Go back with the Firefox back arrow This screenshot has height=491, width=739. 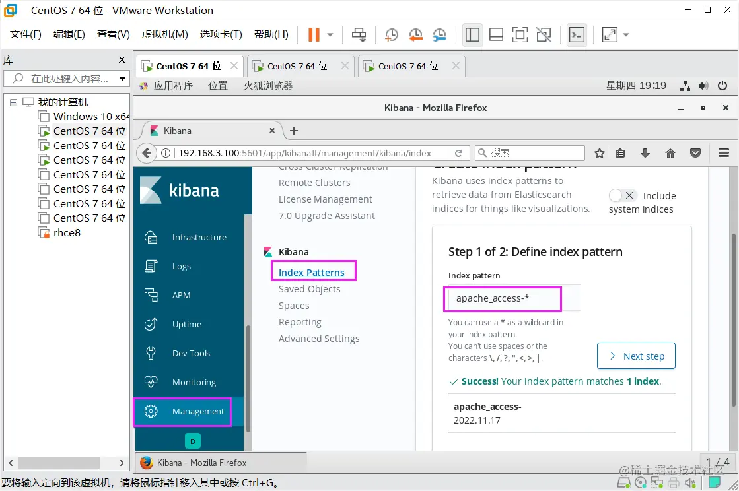pos(147,153)
